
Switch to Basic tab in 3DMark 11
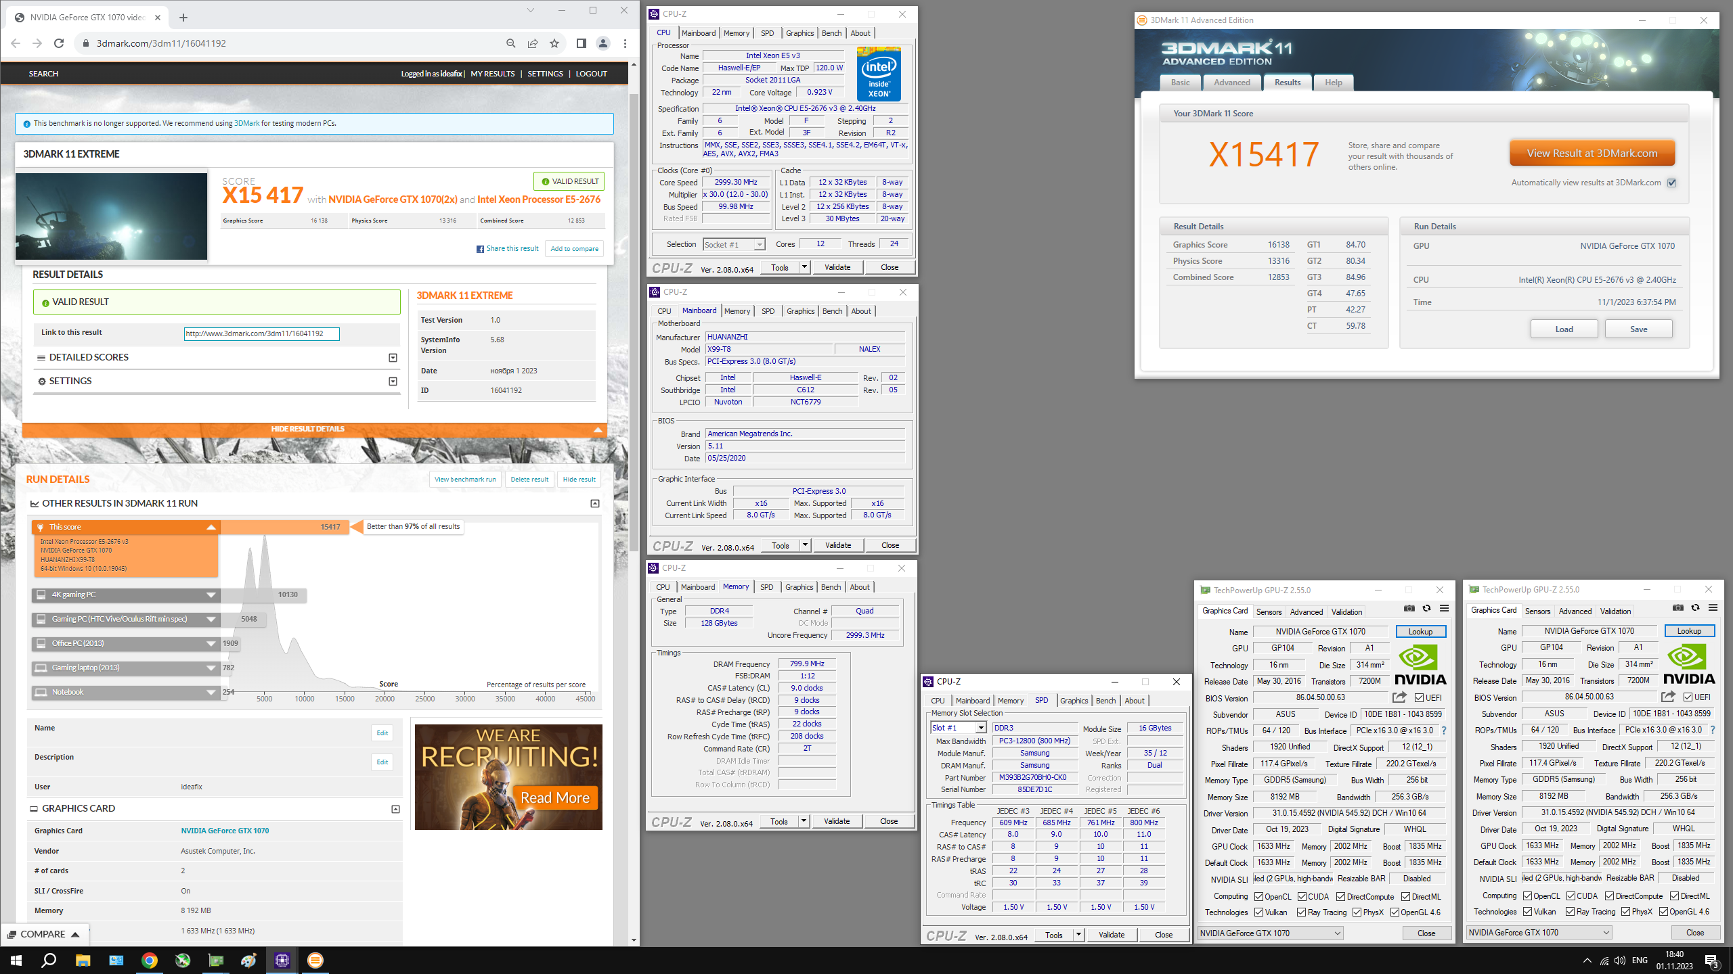[x=1180, y=83]
